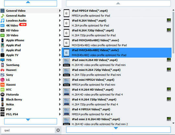The width and height of the screenshot is (175, 135).
Task: Expand the Apple iPad submenu arrow
Action: (x=60, y=45)
